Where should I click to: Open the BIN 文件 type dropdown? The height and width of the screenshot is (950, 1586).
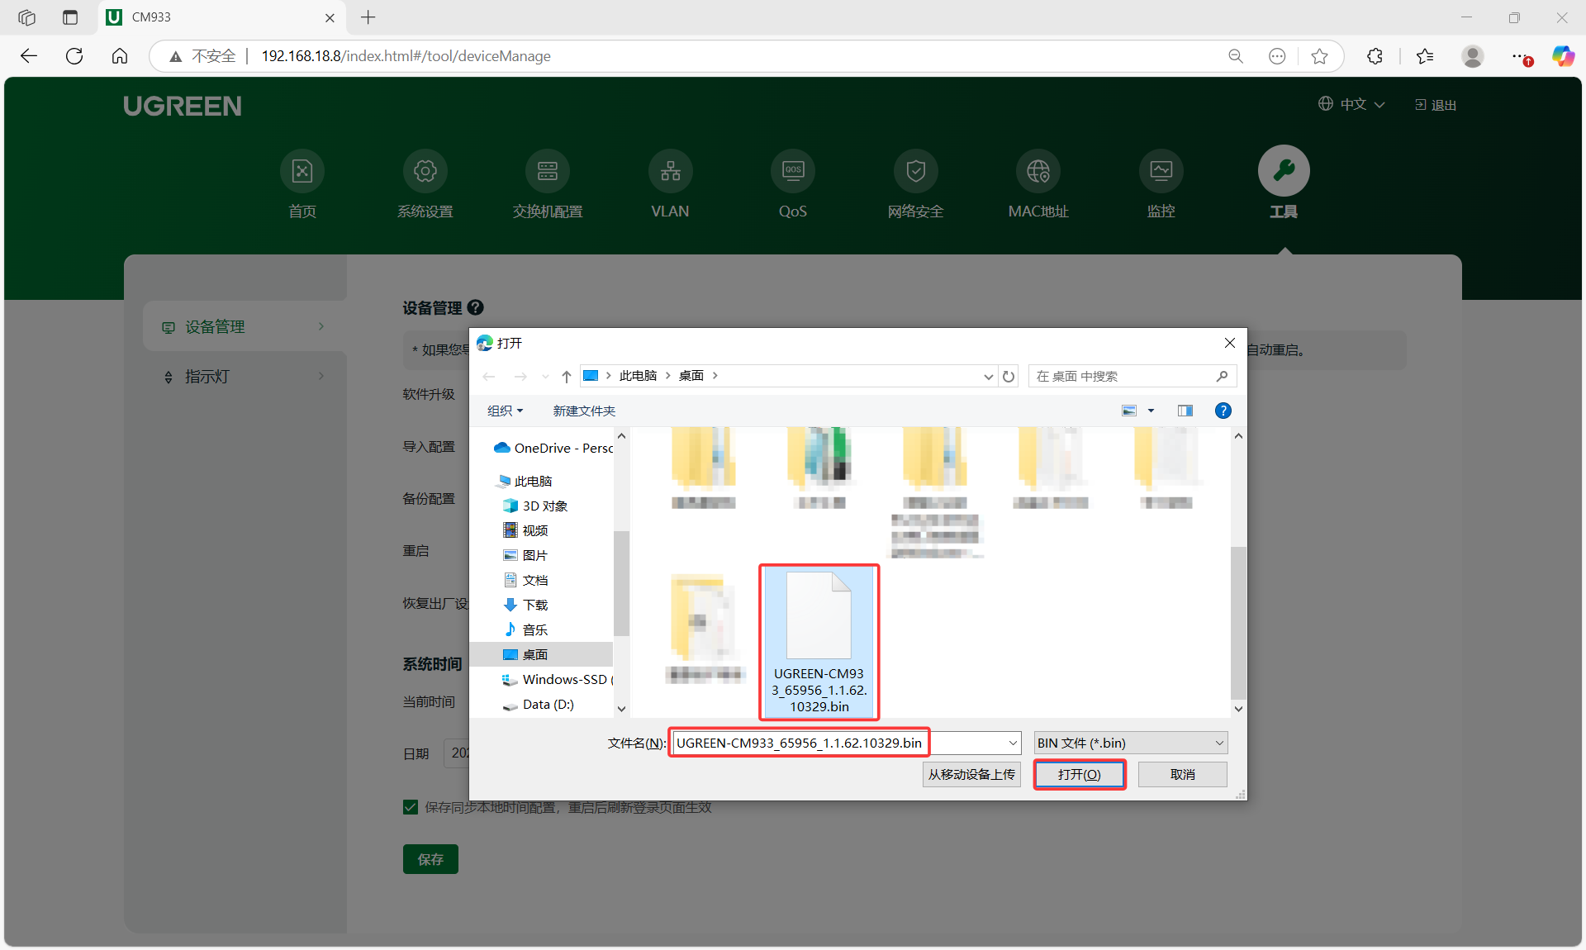click(1131, 743)
